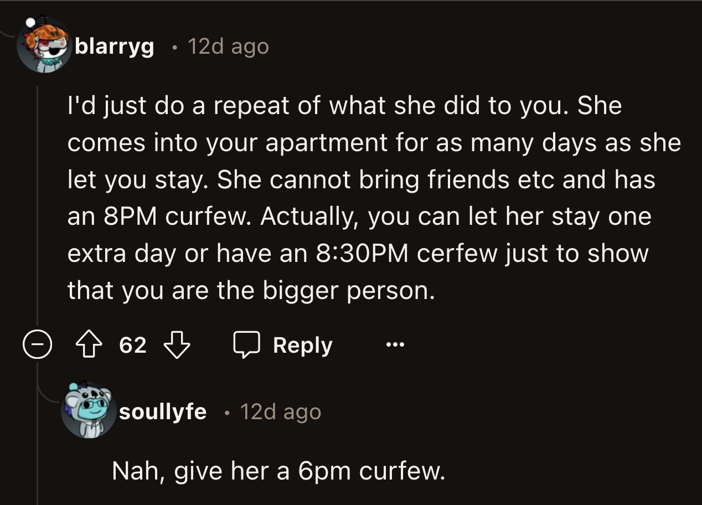Viewport: 702px width, 505px height.
Task: Click the vote count showing 62
Action: pyautogui.click(x=132, y=344)
